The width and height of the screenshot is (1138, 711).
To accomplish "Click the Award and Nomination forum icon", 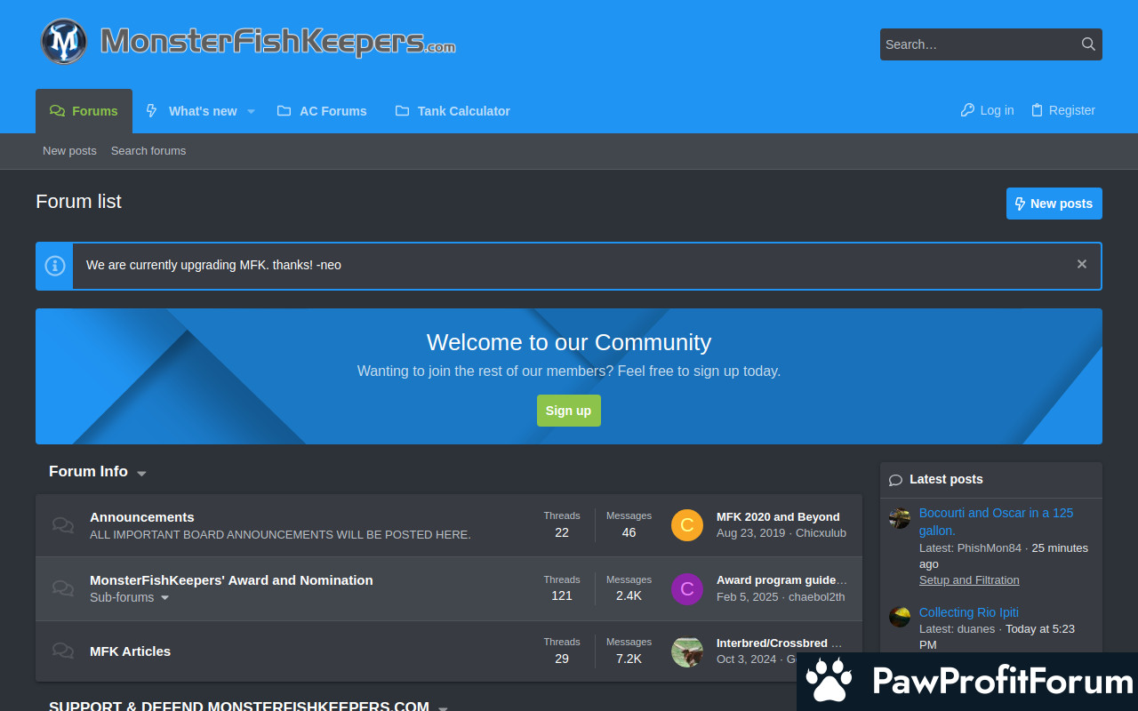I will coord(62,588).
